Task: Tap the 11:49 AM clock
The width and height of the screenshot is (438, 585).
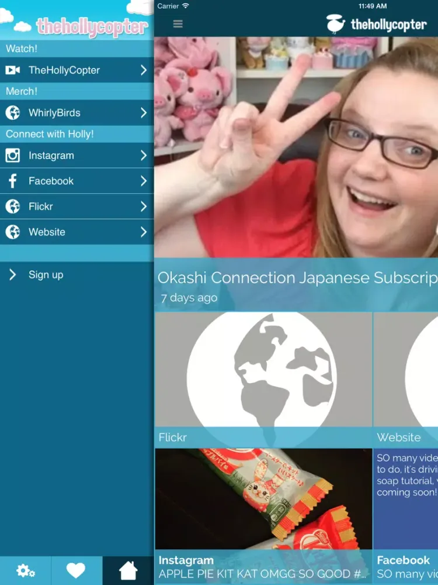Action: tap(373, 6)
